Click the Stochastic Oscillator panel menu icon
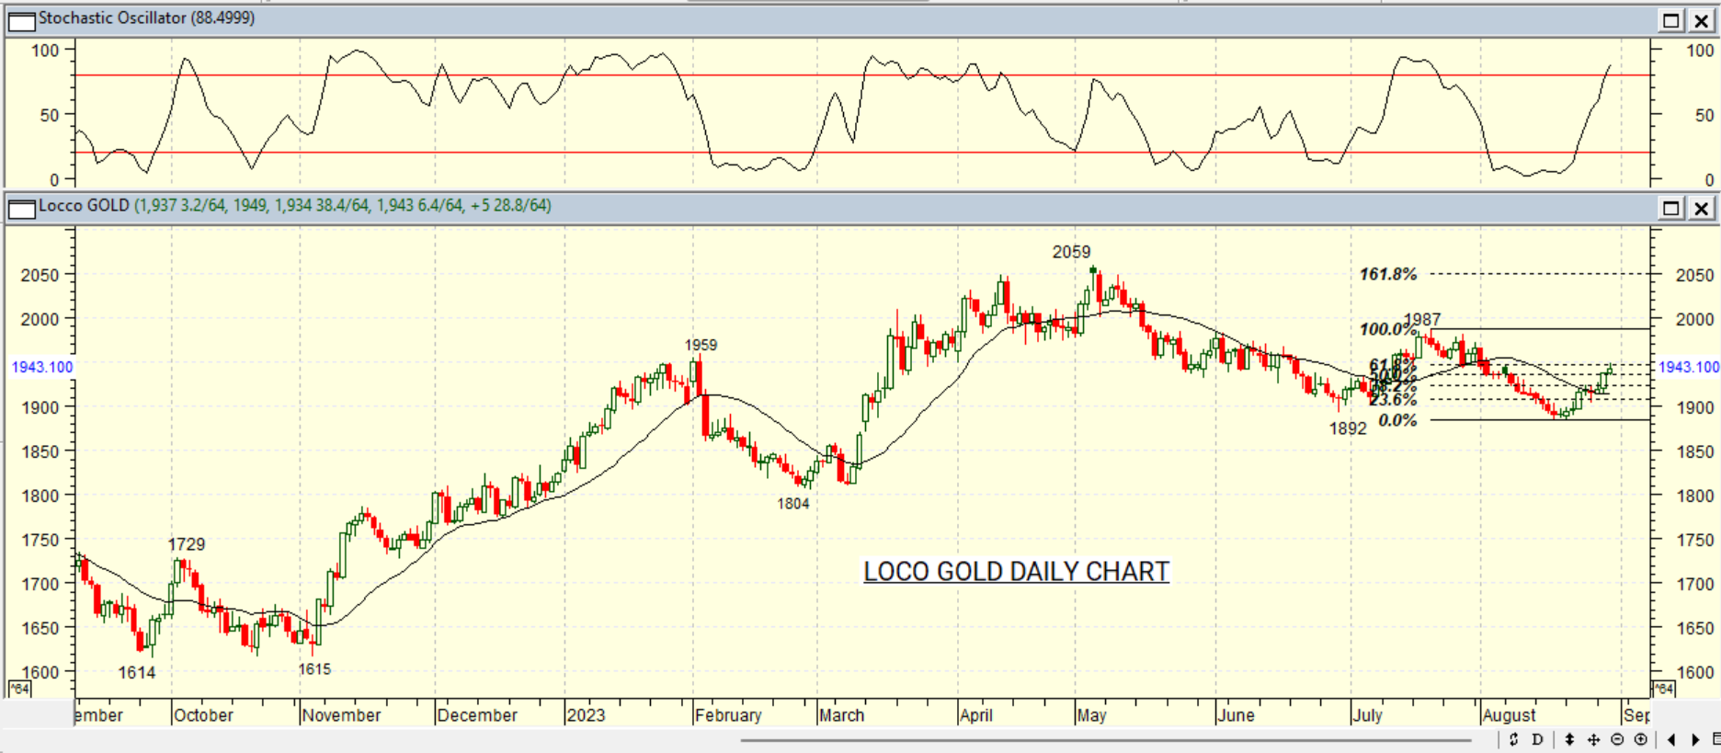The height and width of the screenshot is (753, 1721). point(21,20)
